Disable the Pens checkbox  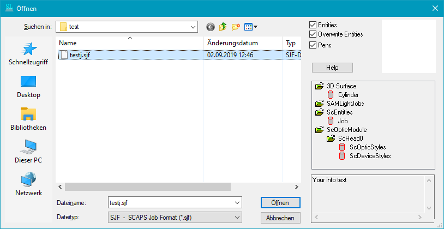pyautogui.click(x=313, y=45)
